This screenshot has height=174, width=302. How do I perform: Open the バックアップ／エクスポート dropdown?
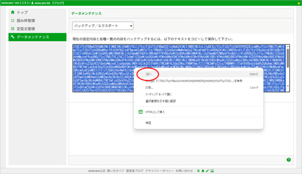103,26
